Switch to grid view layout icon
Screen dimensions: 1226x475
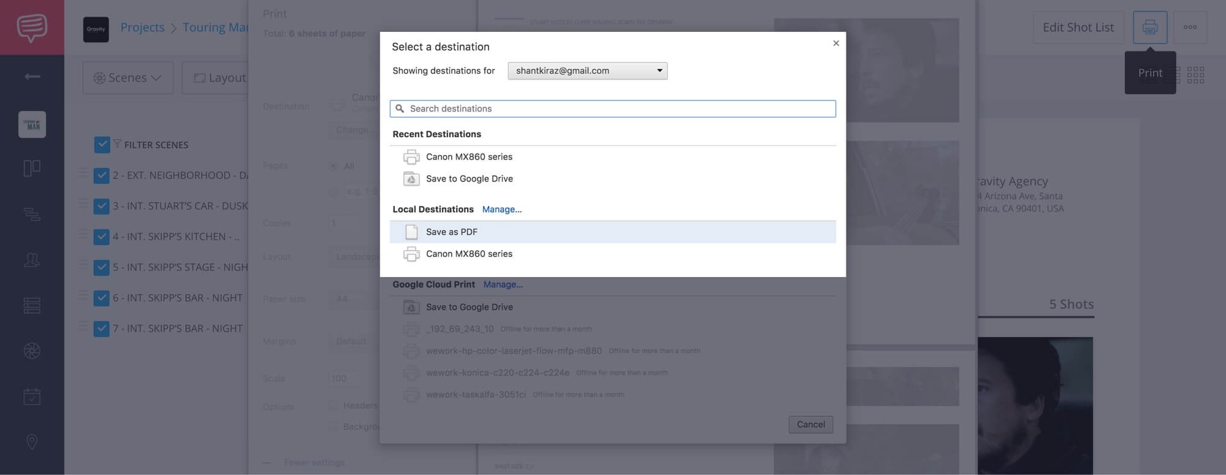tap(1195, 75)
